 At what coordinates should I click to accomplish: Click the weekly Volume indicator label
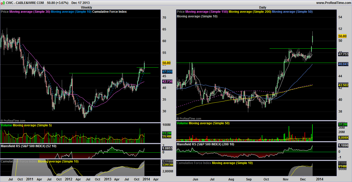tap(6, 125)
